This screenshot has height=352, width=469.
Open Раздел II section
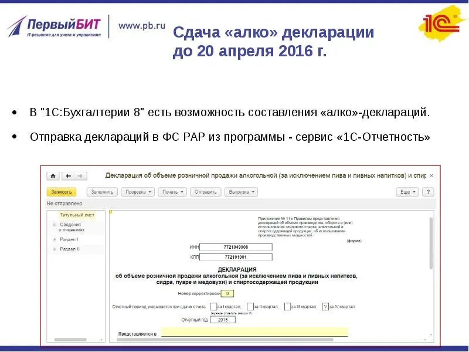click(x=70, y=249)
